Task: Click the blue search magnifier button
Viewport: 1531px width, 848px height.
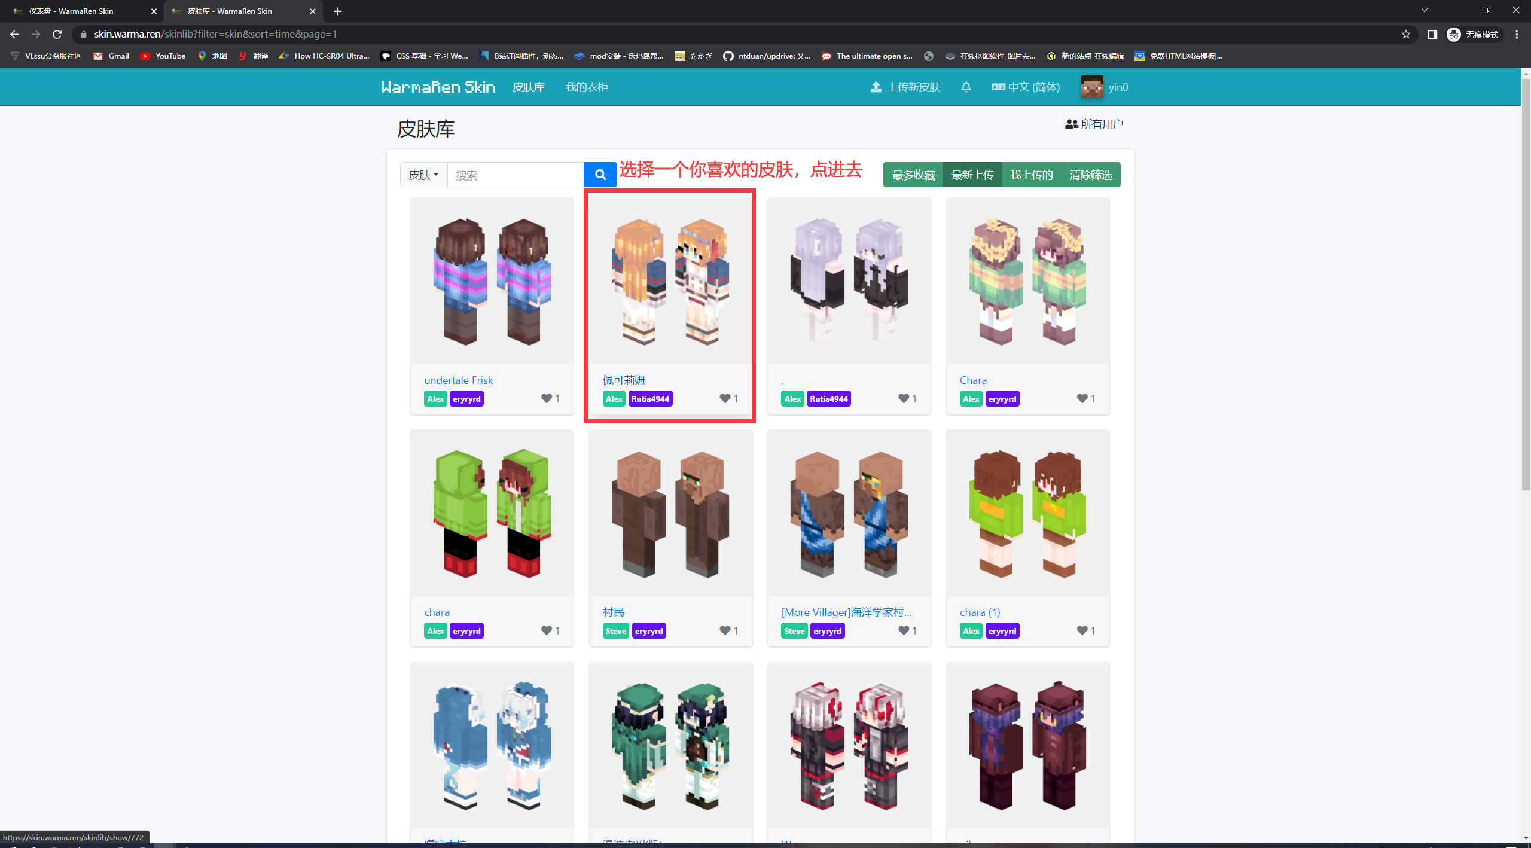Action: pyautogui.click(x=600, y=175)
